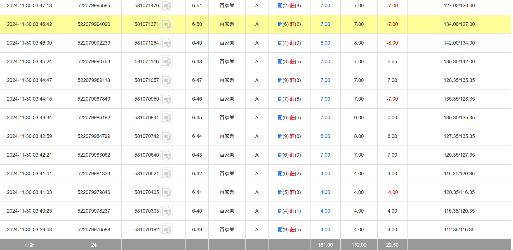Click blue 8.00 bet amount in round 6-49
This screenshot has height=250, width=513.
(x=325, y=43)
